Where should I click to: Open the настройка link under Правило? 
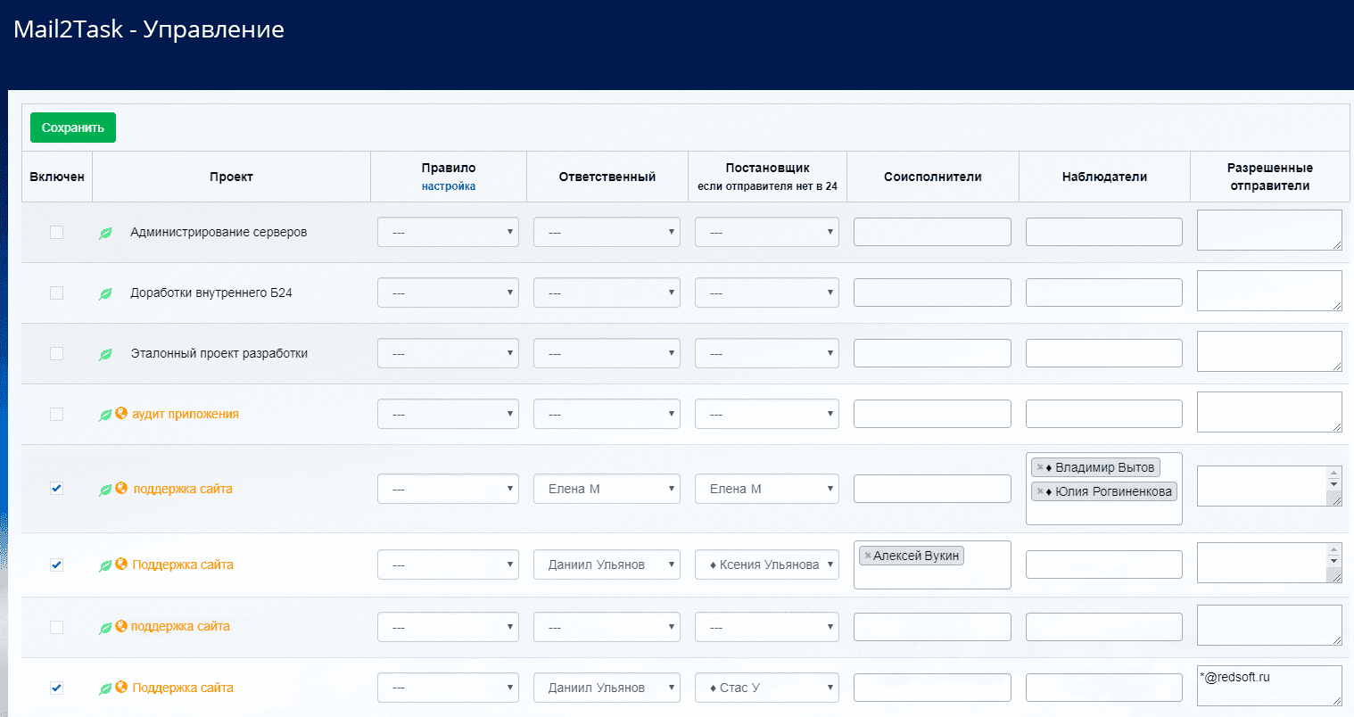pos(448,186)
